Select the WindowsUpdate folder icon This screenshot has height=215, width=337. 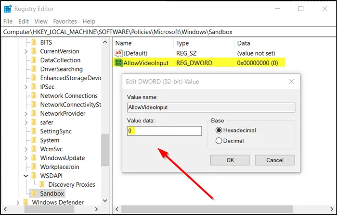pos(34,158)
